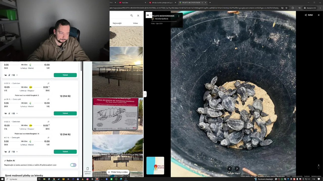Open the Windows Start menu

(2, 179)
